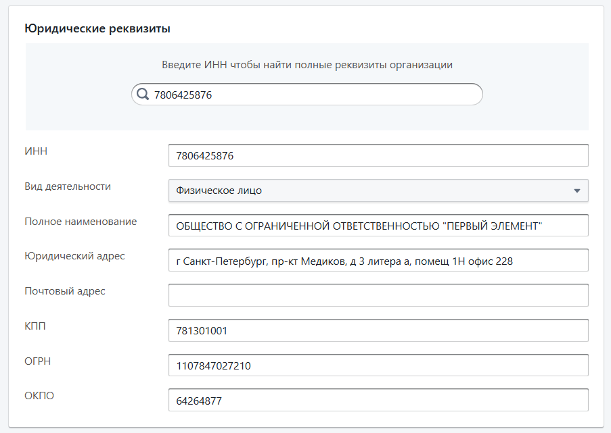Click the Юридические реквизиты heading
The image size is (611, 433).
[x=97, y=28]
